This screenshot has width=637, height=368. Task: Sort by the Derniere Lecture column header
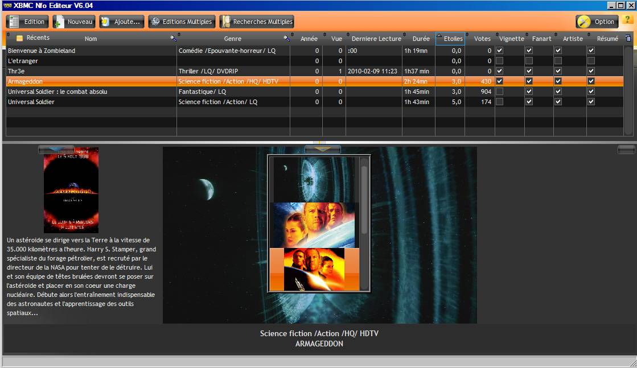coord(376,39)
